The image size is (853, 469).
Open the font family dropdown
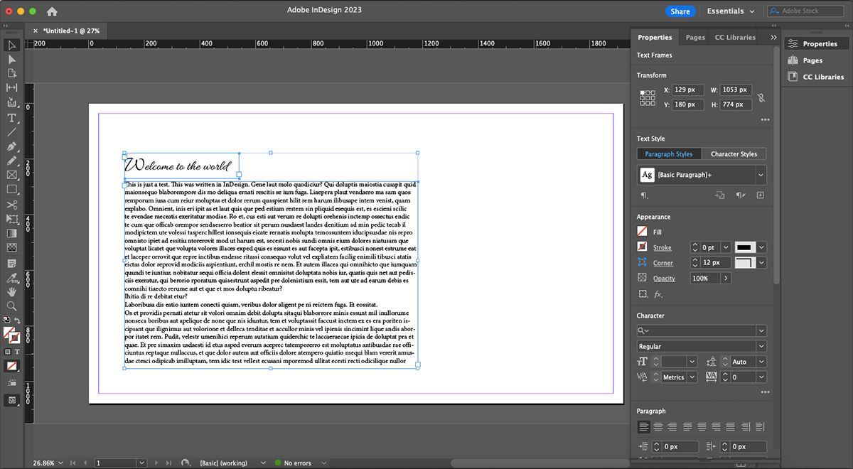[x=761, y=330]
